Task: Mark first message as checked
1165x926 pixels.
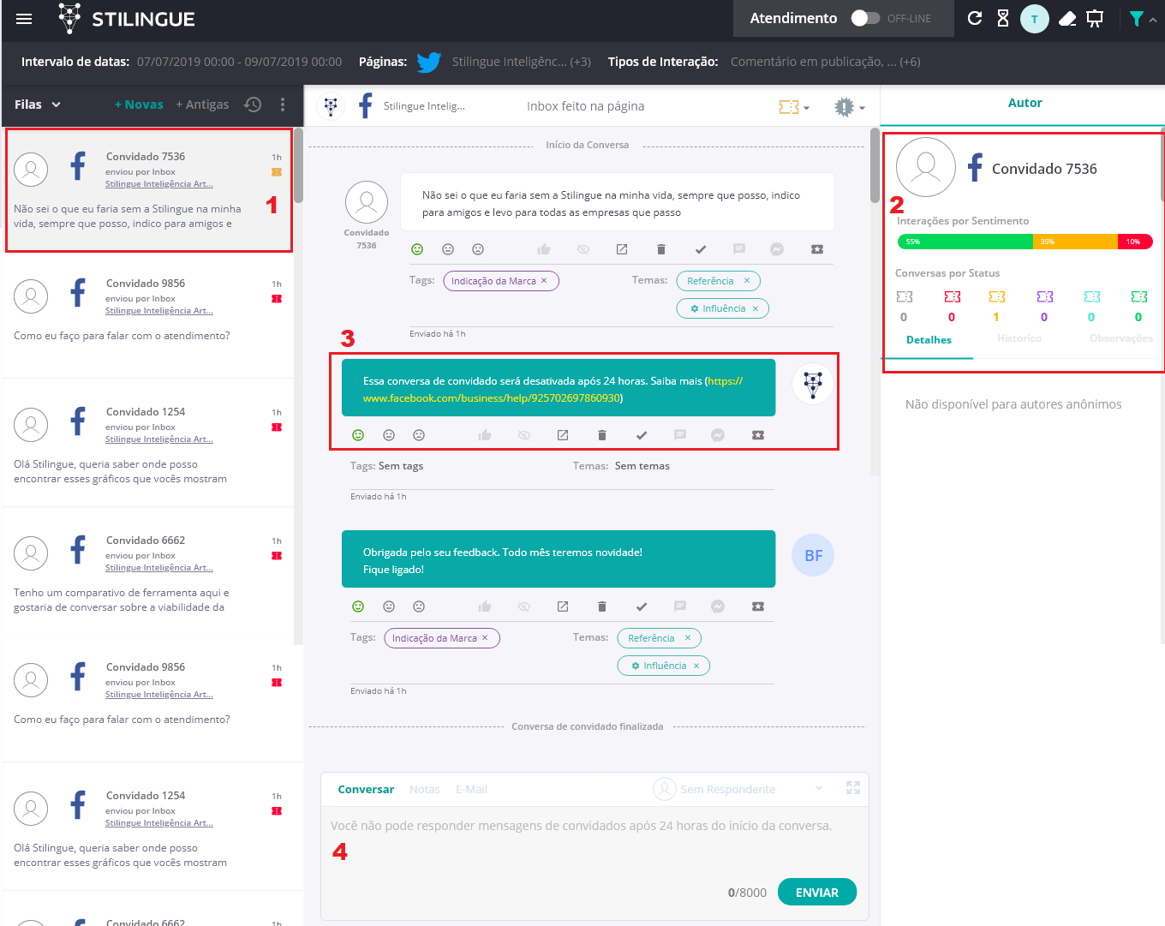Action: pos(701,249)
